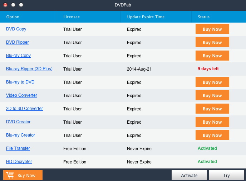Click Expired in Blu-ray Creator row
This screenshot has height=181, width=246.
point(134,135)
